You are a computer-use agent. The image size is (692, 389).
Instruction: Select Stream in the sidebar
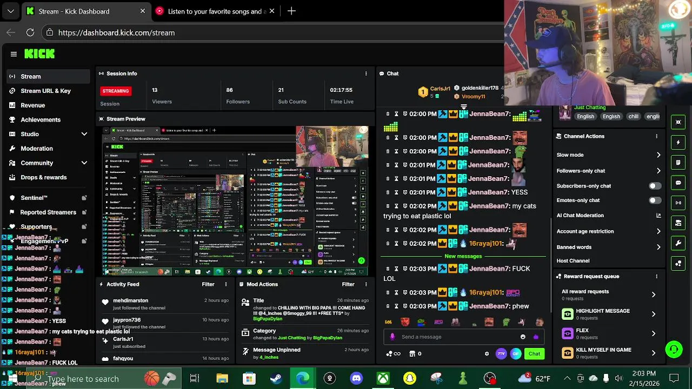(49, 77)
